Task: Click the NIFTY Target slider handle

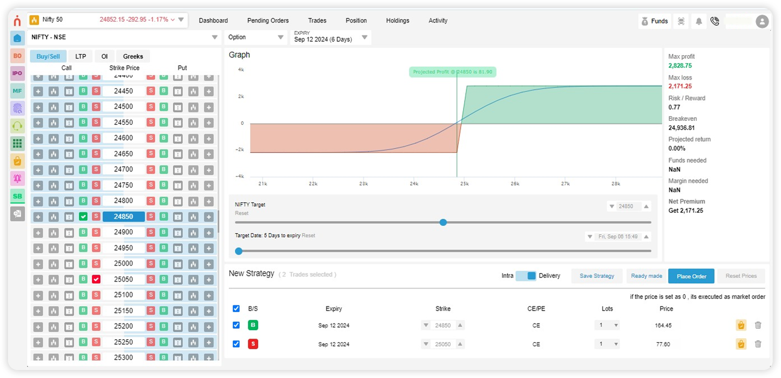Action: click(x=443, y=222)
